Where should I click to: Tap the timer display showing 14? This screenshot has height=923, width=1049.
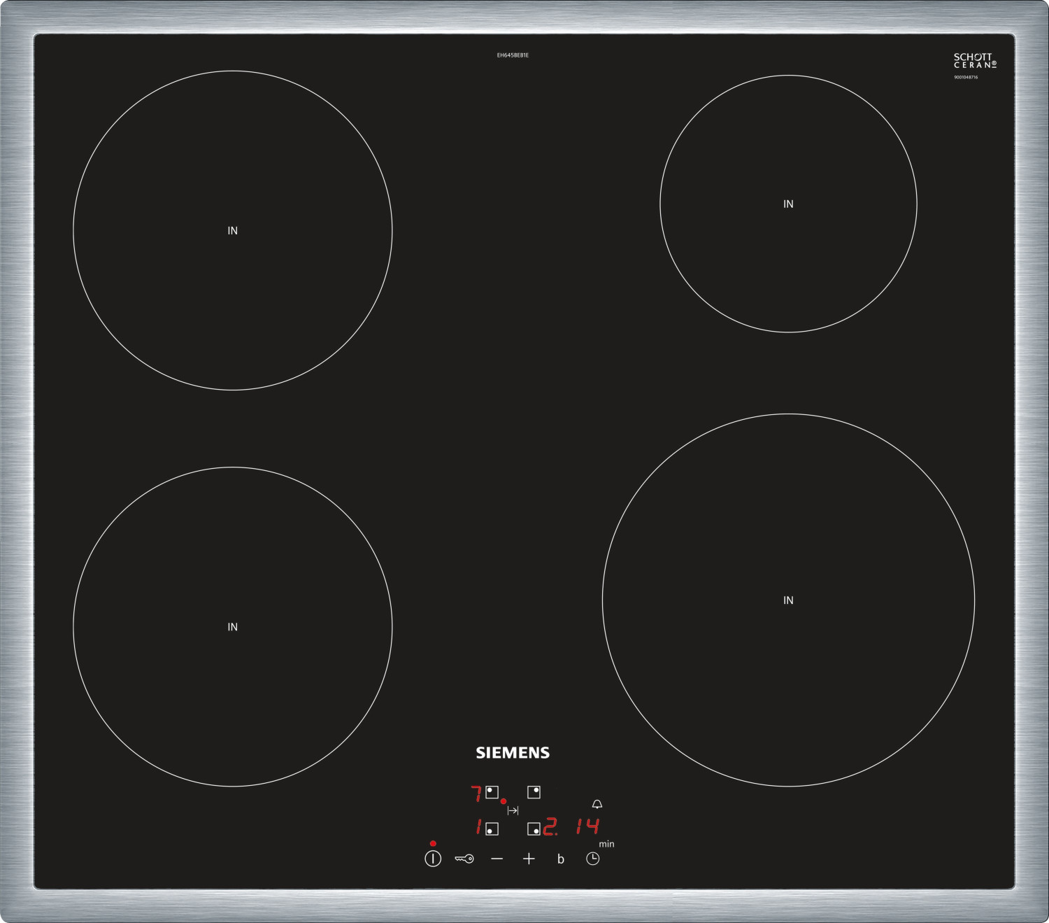[587, 827]
